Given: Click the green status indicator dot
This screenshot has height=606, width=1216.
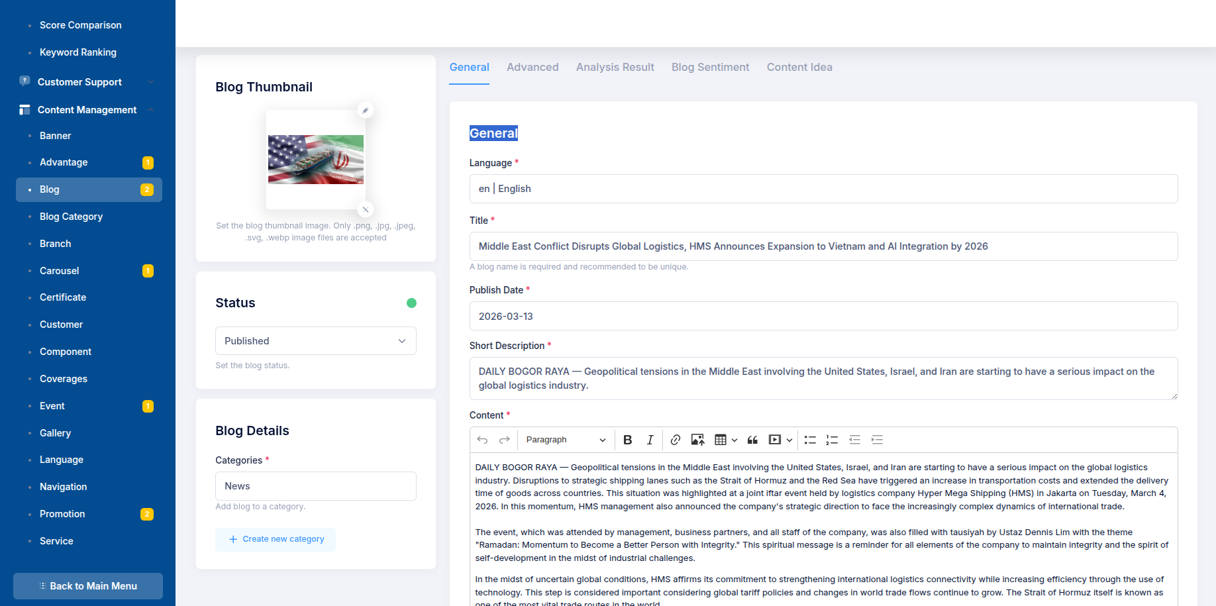Looking at the screenshot, I should (x=411, y=303).
